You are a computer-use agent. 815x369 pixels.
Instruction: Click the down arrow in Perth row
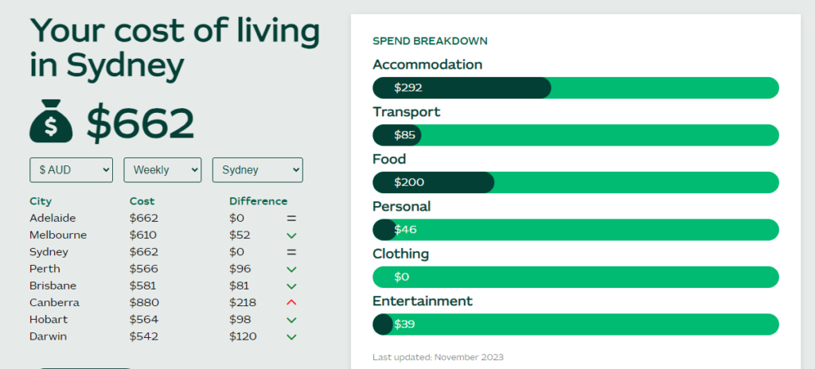[291, 269]
